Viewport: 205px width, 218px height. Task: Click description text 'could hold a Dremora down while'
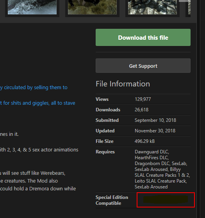(38, 189)
